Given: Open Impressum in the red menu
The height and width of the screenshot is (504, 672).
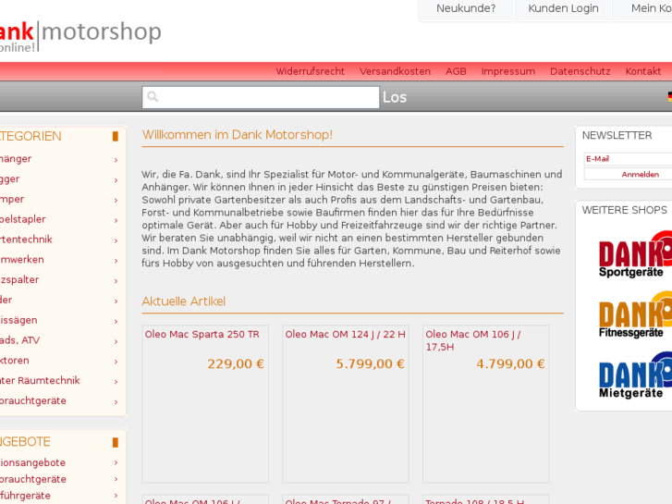Looking at the screenshot, I should coord(507,71).
